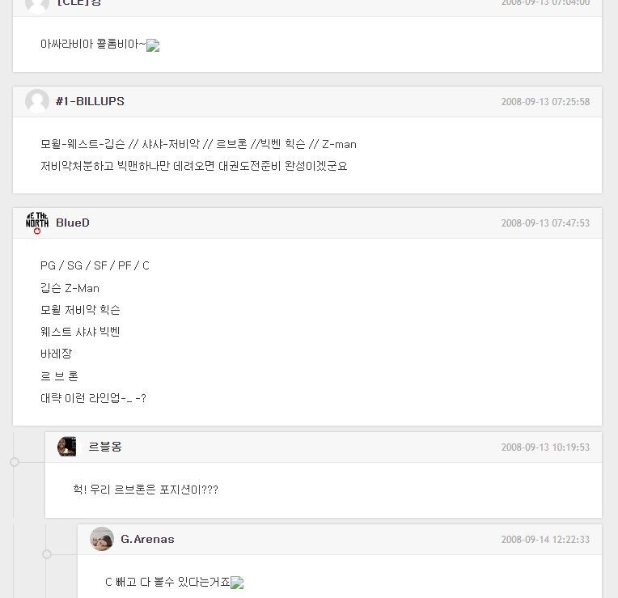618x598 pixels.
Task: Click the default avatar on the top comment
Action: coord(37,3)
